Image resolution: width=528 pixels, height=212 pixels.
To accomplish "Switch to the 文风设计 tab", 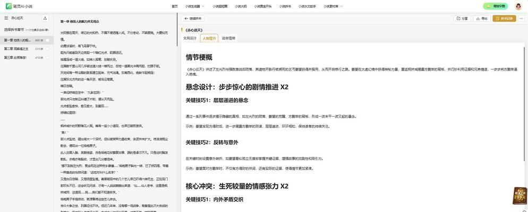I will click(x=190, y=38).
